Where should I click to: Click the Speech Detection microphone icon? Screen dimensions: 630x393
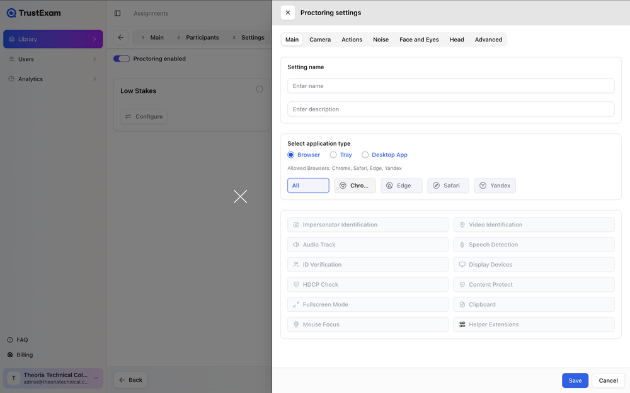coord(462,245)
